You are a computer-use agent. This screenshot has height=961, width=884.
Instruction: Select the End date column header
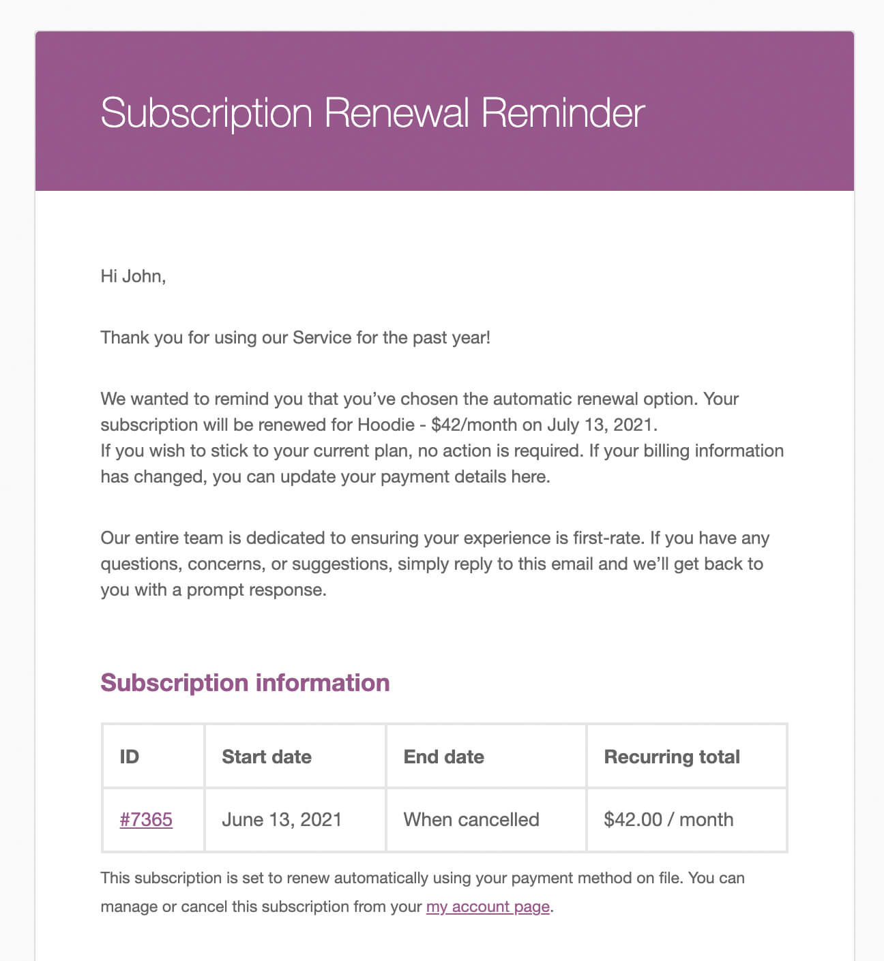[444, 757]
